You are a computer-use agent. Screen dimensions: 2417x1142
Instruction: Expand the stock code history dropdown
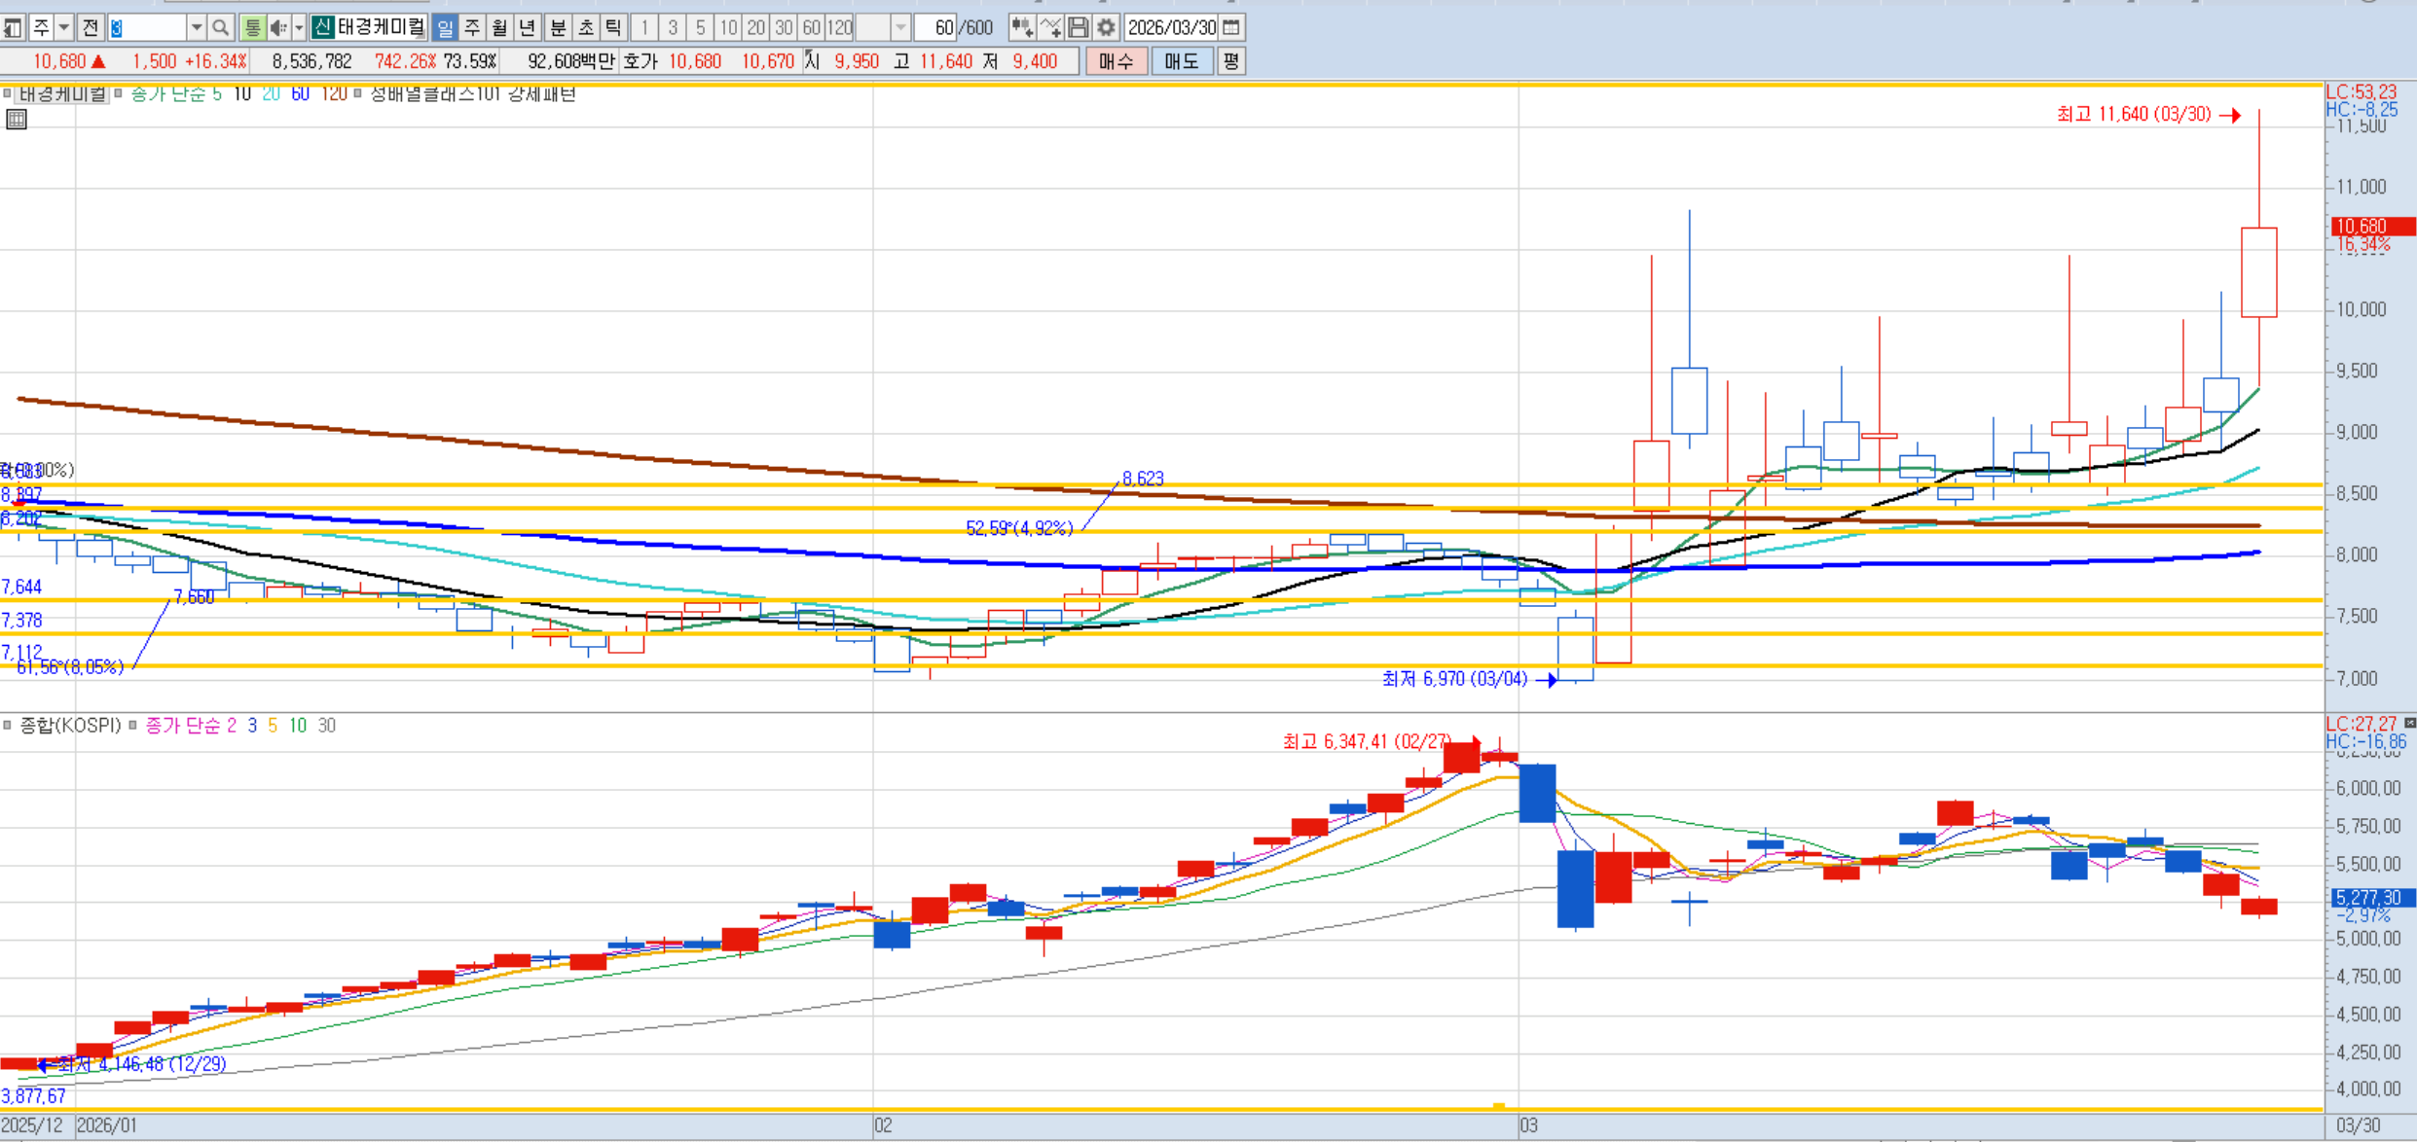coord(197,28)
